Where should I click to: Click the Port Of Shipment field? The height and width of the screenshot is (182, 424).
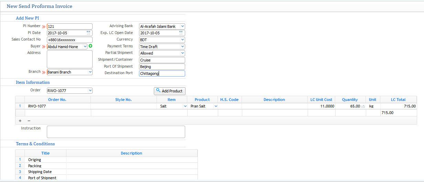point(162,67)
